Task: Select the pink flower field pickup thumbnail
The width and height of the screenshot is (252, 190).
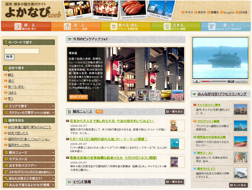Action: tap(178, 95)
